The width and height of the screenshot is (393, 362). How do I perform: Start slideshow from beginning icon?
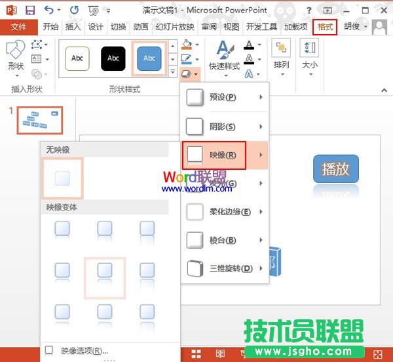[94, 10]
